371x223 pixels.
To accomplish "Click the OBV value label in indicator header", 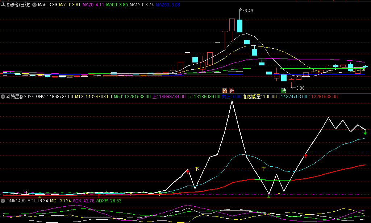I will coord(54,97).
